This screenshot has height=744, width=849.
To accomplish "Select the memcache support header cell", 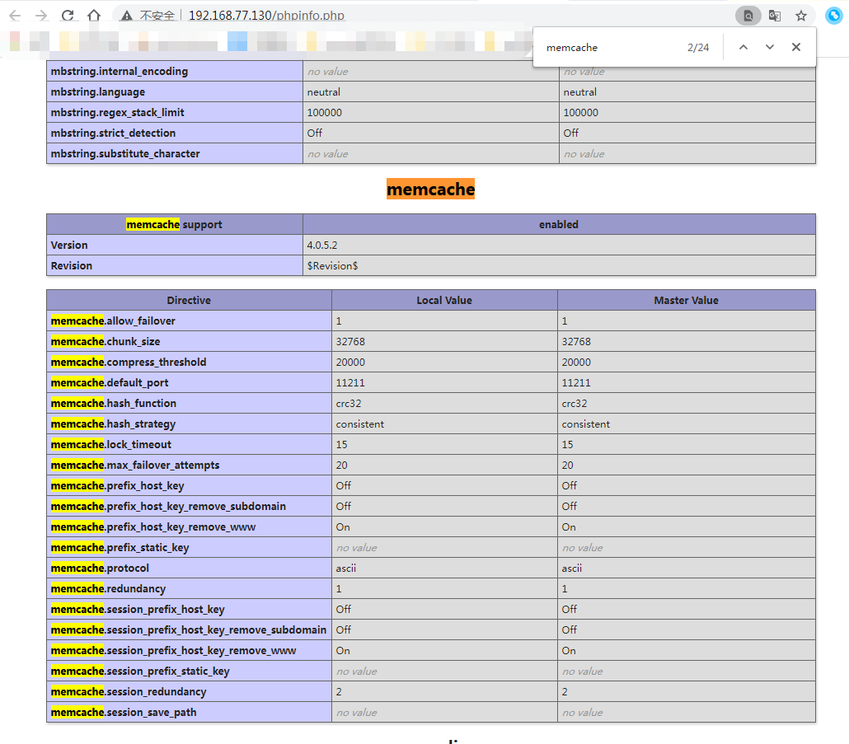I will tap(175, 225).
